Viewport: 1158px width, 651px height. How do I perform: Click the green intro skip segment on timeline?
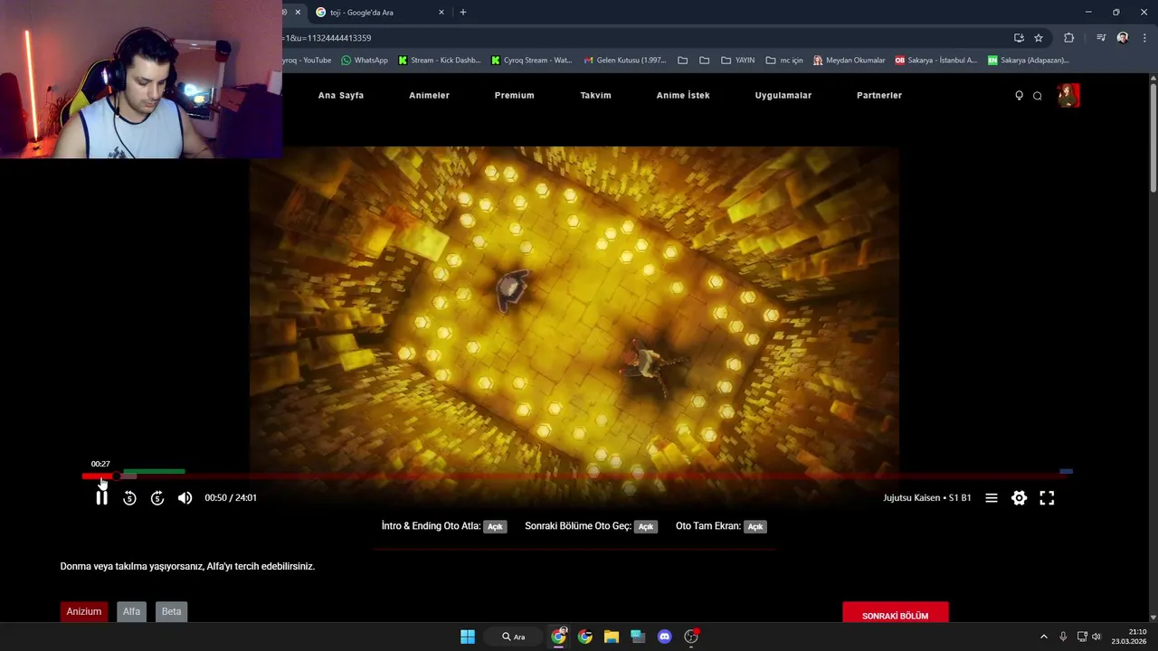pos(154,471)
